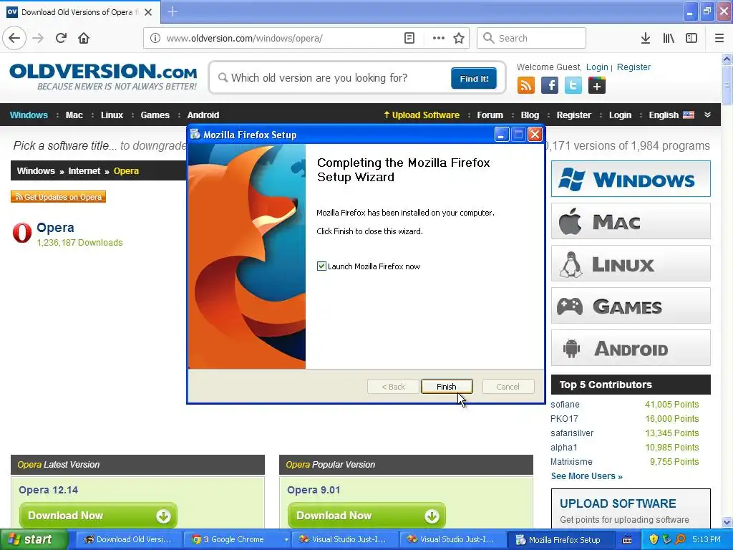Close the Download Old Versions of Opera tab
The image size is (733, 550).
[148, 12]
